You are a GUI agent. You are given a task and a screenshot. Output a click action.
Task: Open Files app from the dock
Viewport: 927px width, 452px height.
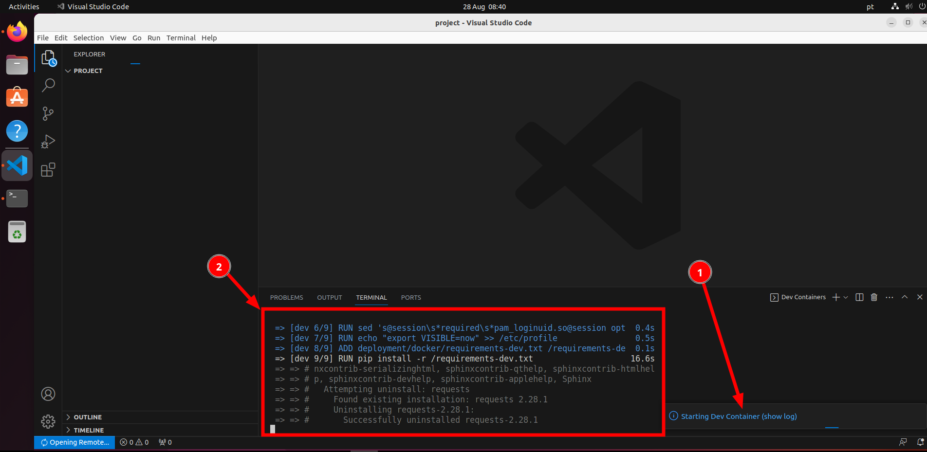point(17,65)
